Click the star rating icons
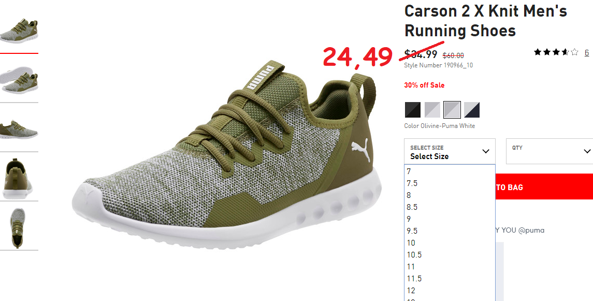Viewport: 593px width, 301px height. (556, 52)
